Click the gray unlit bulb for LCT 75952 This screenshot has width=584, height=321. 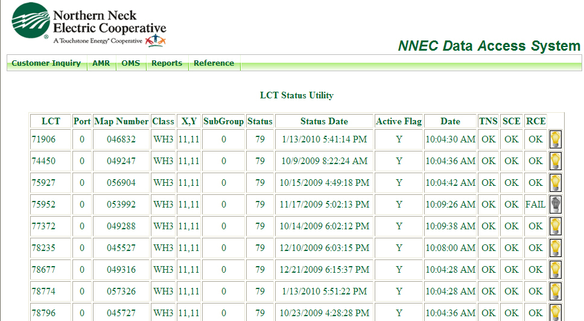point(555,205)
